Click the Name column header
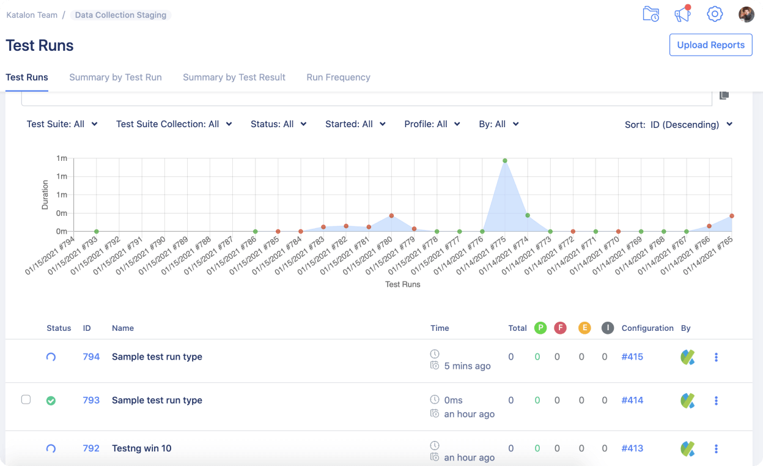Screen dimensions: 763x466 [123, 328]
